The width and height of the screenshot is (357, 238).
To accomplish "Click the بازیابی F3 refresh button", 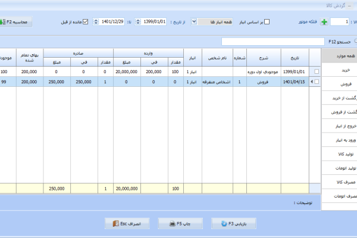I will pyautogui.click(x=234, y=224).
